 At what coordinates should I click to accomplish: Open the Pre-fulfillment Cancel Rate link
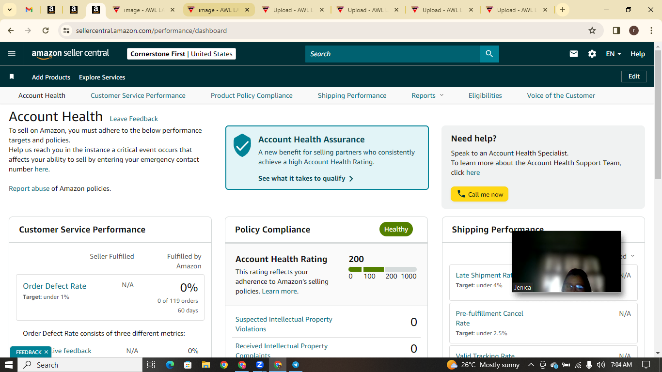click(x=489, y=318)
